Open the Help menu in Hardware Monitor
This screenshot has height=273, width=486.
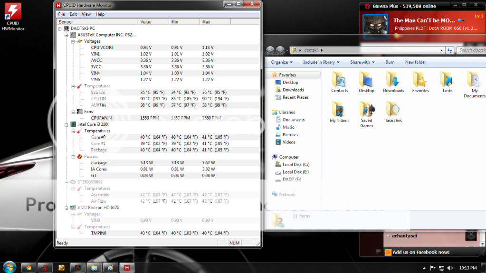[x=100, y=14]
